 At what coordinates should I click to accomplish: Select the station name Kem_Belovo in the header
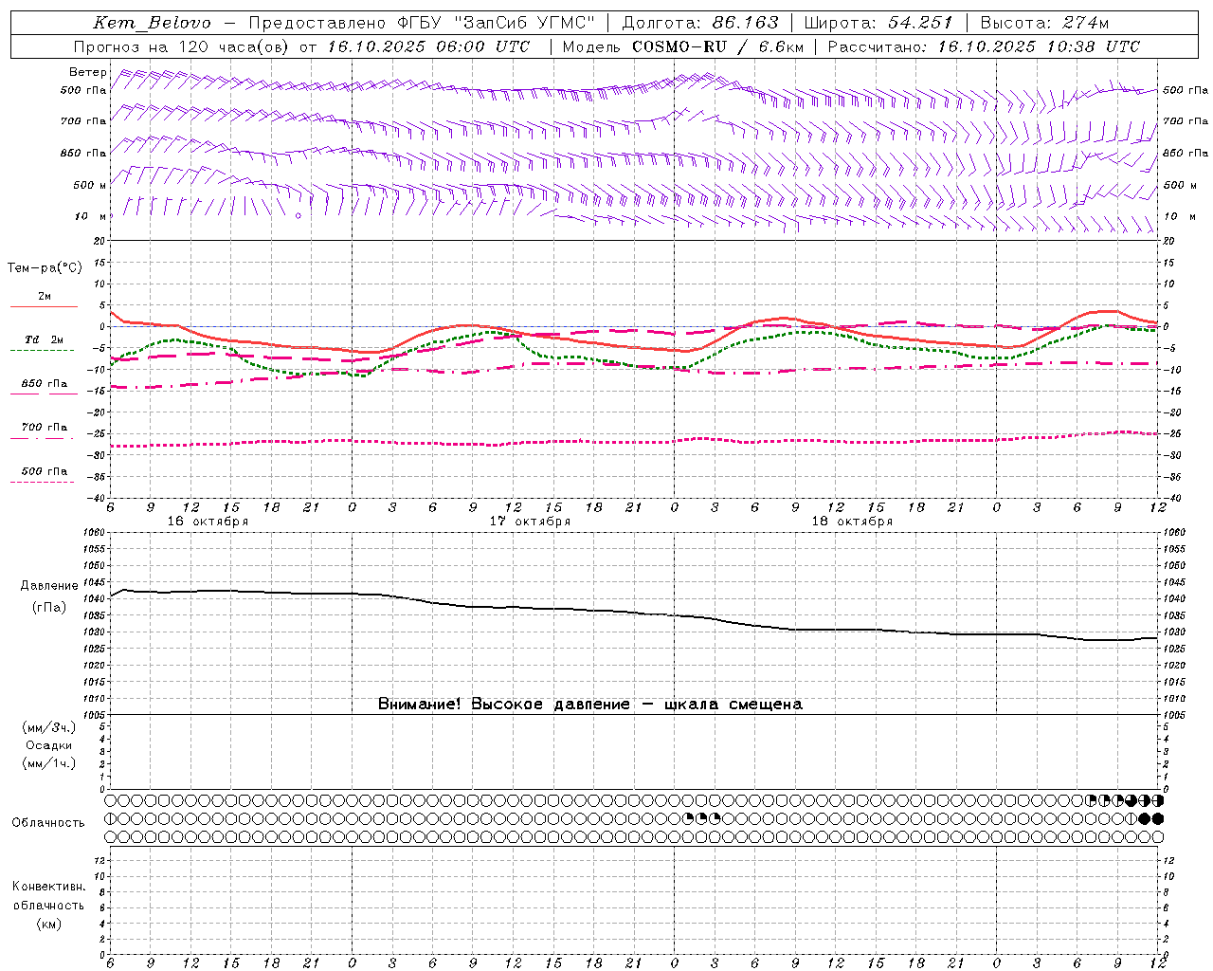153,23
